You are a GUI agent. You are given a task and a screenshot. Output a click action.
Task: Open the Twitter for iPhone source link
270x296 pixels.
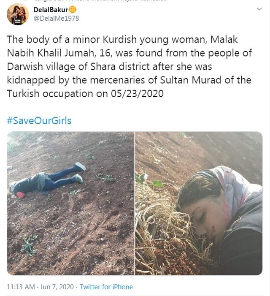[x=106, y=287]
